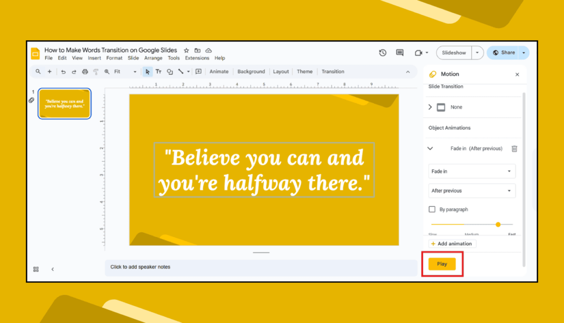This screenshot has width=564, height=323.
Task: Star the presentation title
Action: coord(186,50)
